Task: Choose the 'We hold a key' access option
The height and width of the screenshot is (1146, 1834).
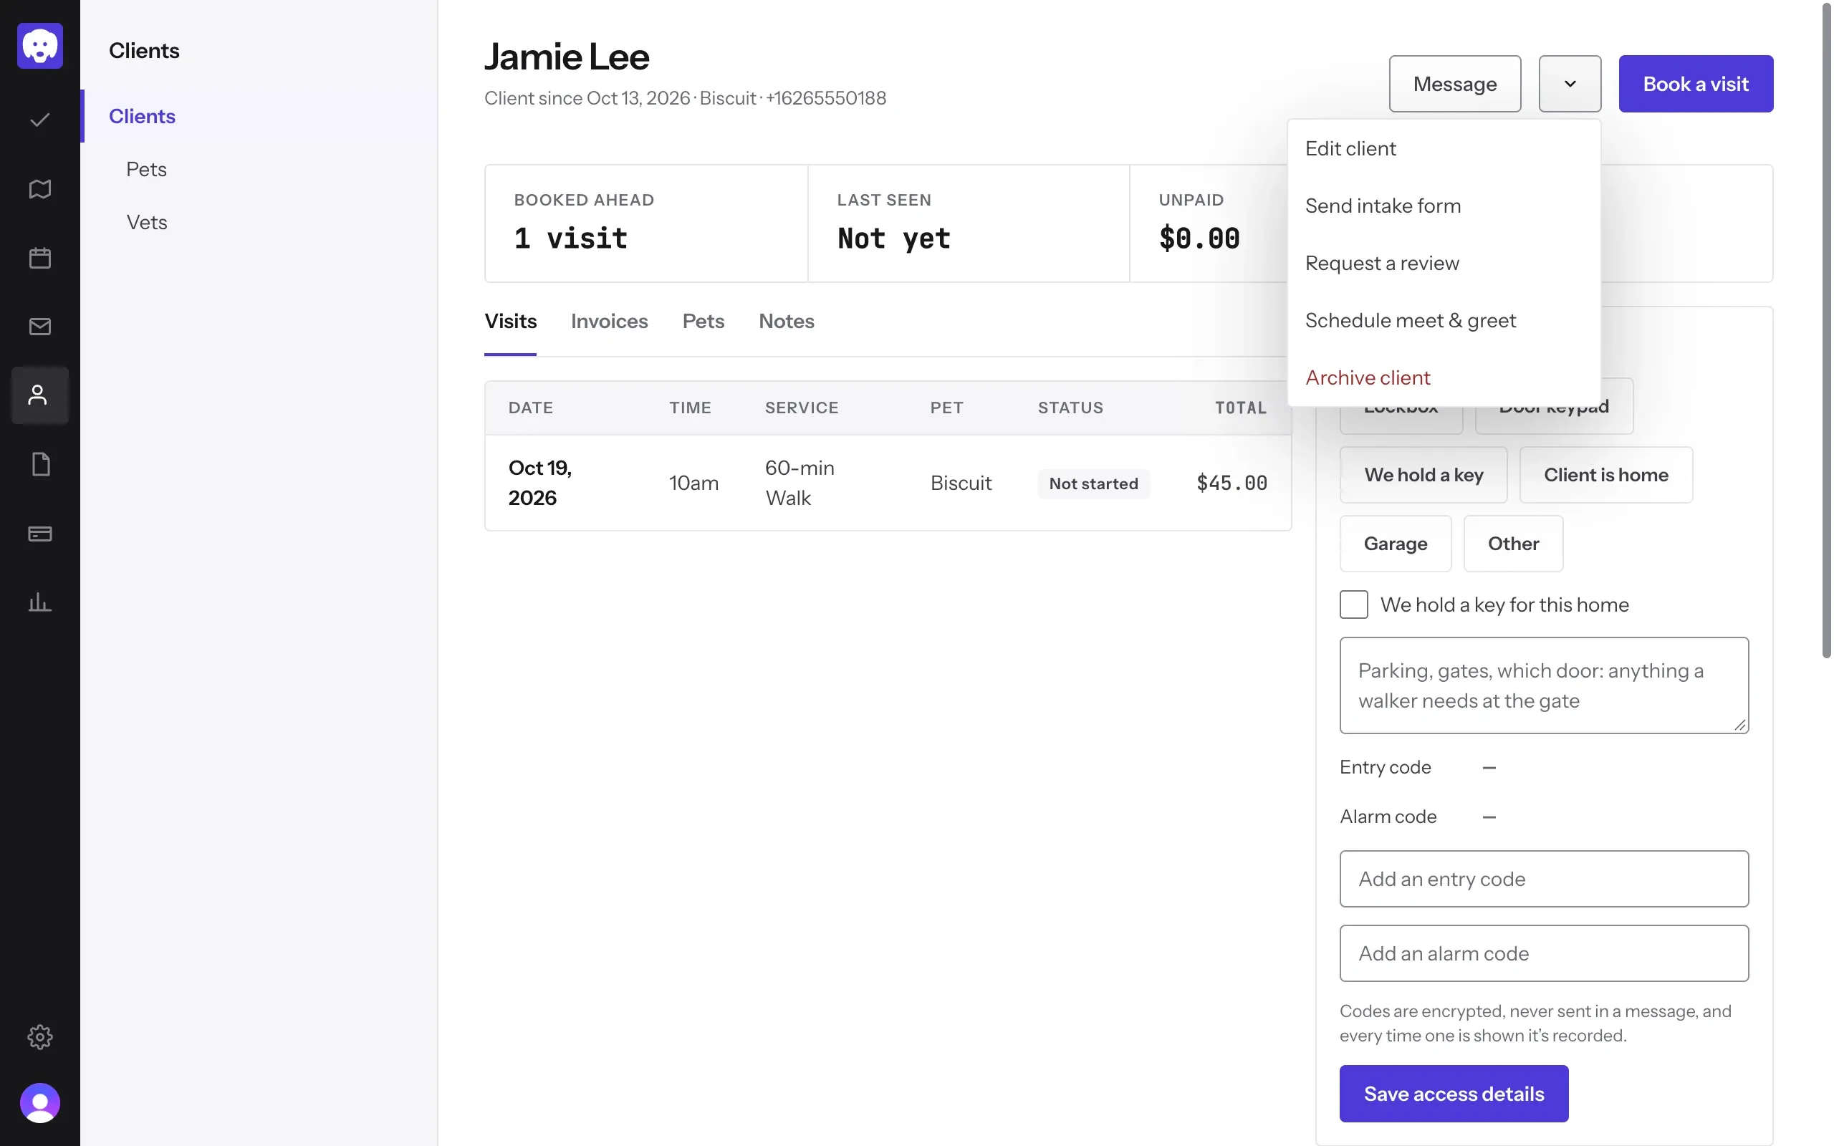Action: coord(1423,475)
